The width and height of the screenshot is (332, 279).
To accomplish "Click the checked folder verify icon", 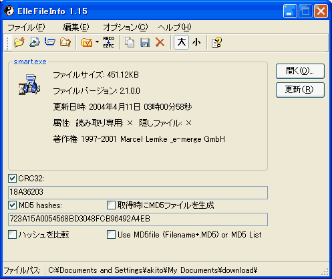I will pyautogui.click(x=87, y=42).
